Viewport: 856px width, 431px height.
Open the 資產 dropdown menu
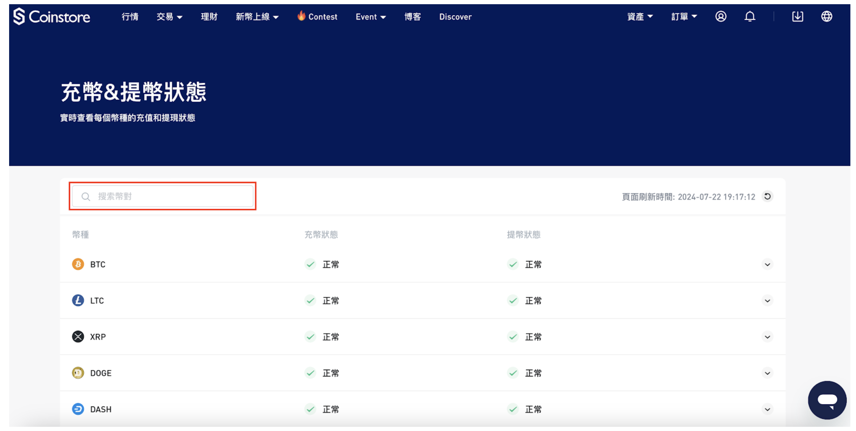click(640, 17)
